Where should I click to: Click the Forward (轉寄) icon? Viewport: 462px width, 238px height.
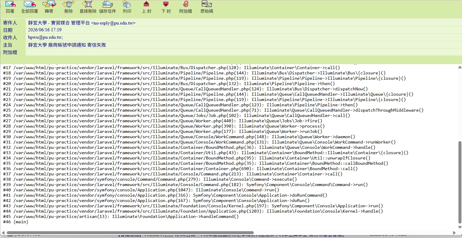click(x=49, y=4)
